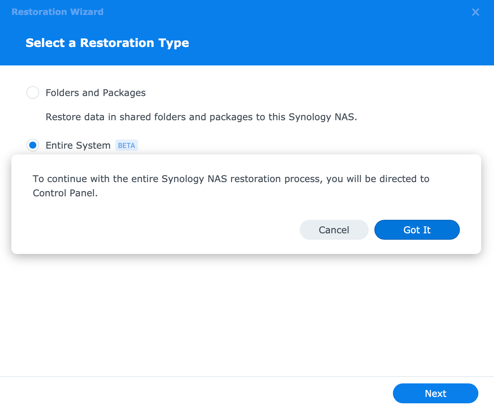Select the Folders and Packages radio button
The height and width of the screenshot is (409, 494).
[33, 92]
